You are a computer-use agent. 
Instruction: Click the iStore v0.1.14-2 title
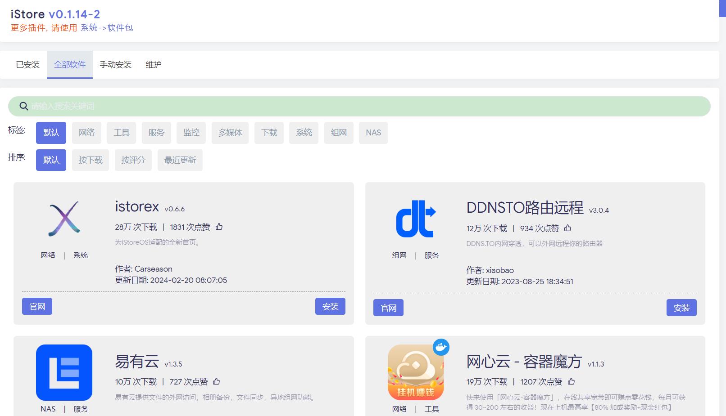pyautogui.click(x=55, y=14)
